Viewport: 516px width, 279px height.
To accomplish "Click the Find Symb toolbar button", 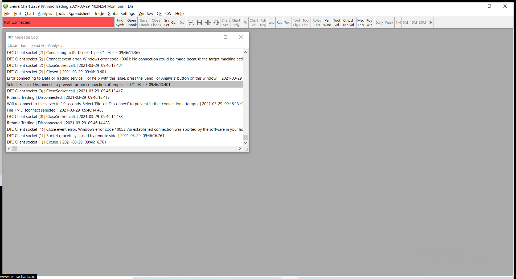I will click(120, 23).
